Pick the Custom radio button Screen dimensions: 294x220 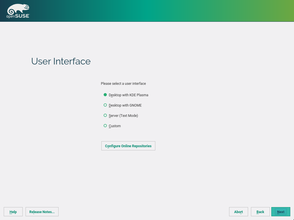[105, 126]
